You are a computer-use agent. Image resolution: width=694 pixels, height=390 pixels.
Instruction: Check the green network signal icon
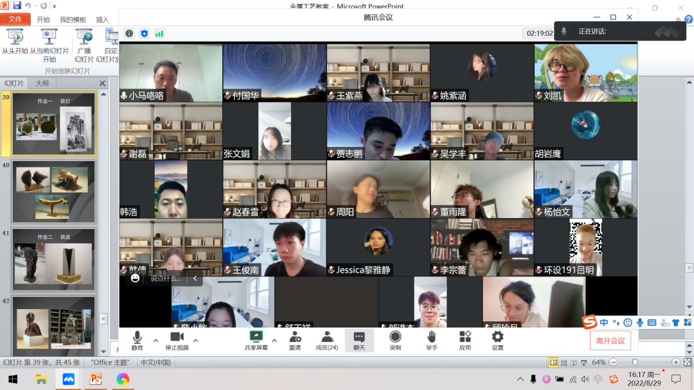[159, 33]
